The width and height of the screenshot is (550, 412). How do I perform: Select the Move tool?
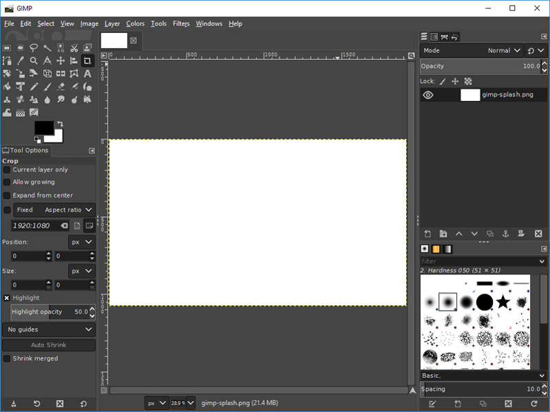tap(61, 61)
